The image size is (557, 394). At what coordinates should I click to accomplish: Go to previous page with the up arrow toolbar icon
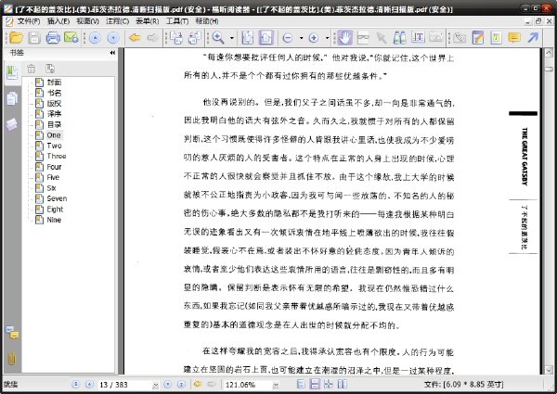[x=95, y=37]
